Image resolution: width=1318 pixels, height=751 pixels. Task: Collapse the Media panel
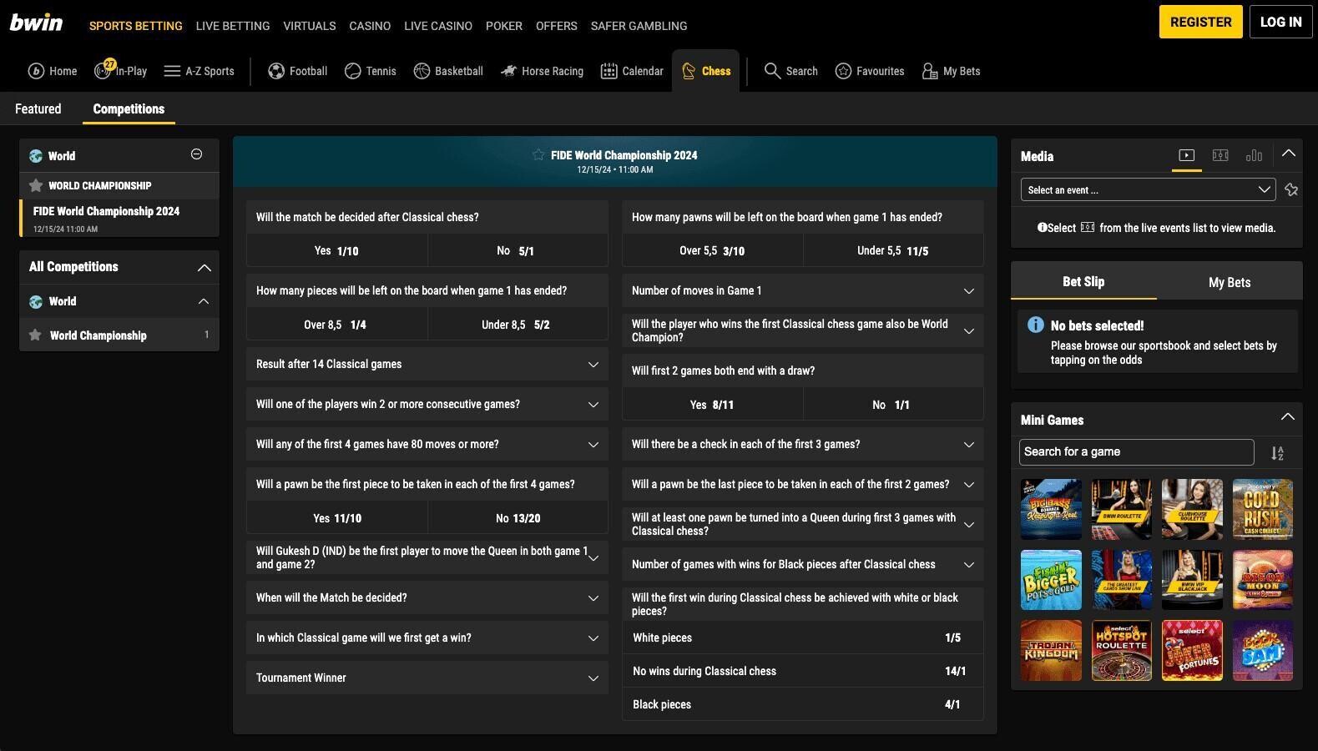click(1288, 154)
